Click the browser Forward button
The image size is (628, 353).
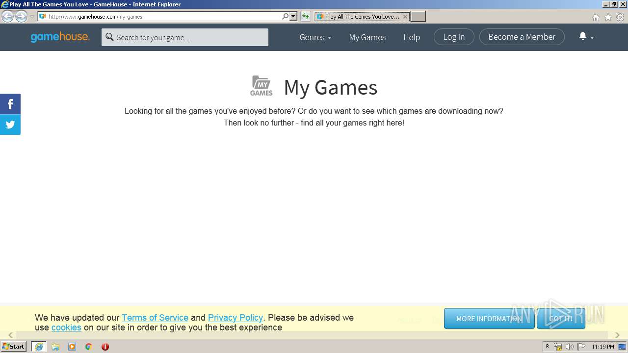click(x=21, y=17)
